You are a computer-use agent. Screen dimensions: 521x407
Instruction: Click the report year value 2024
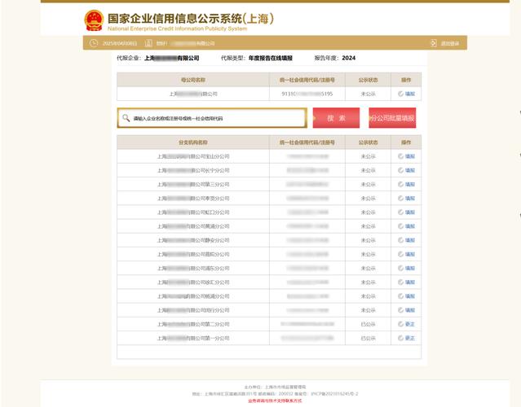coord(348,58)
